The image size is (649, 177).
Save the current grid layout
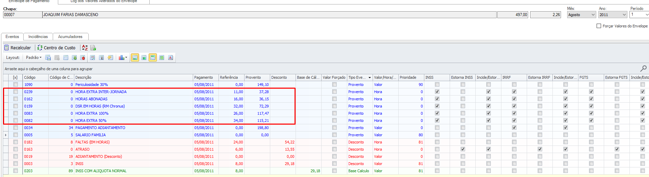pos(48,58)
